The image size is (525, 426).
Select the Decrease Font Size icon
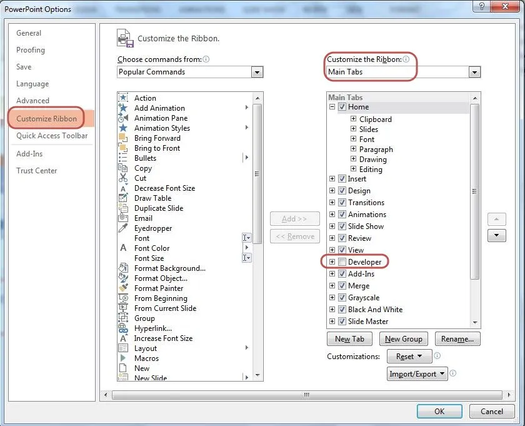click(x=123, y=188)
